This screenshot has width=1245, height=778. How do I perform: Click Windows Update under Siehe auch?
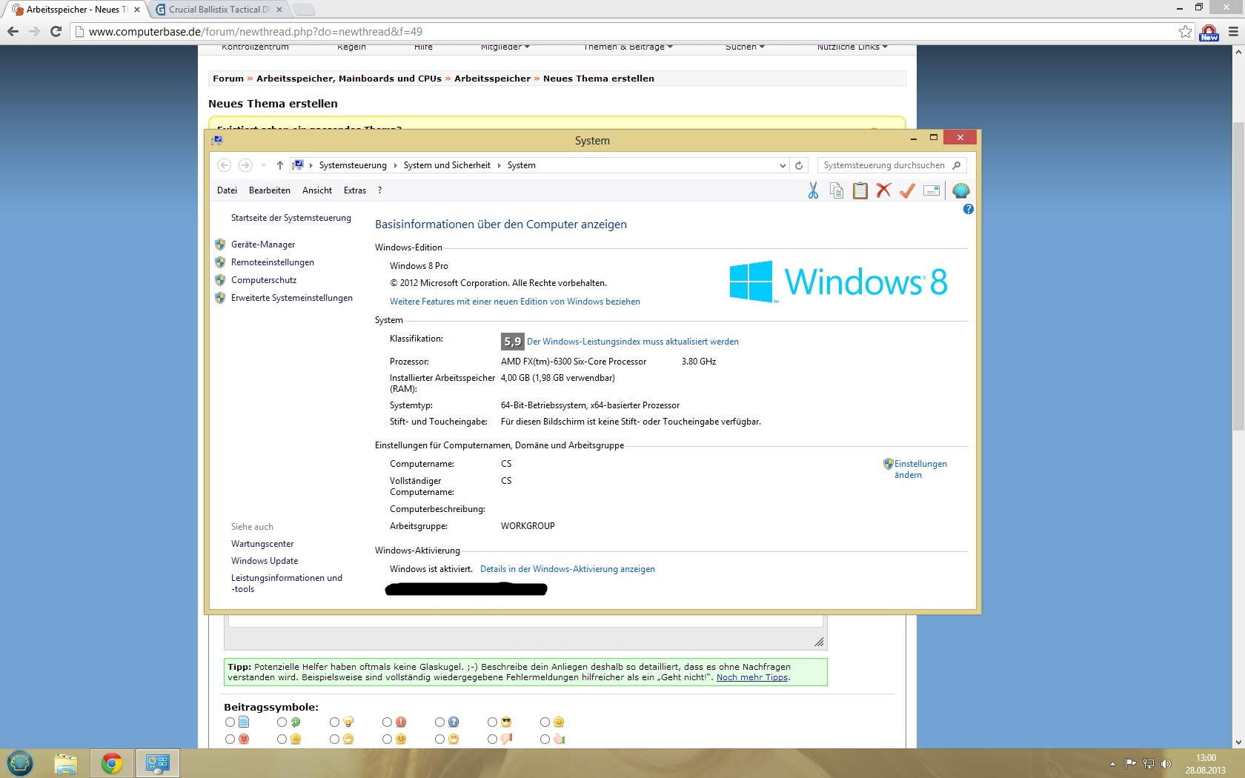[265, 561]
